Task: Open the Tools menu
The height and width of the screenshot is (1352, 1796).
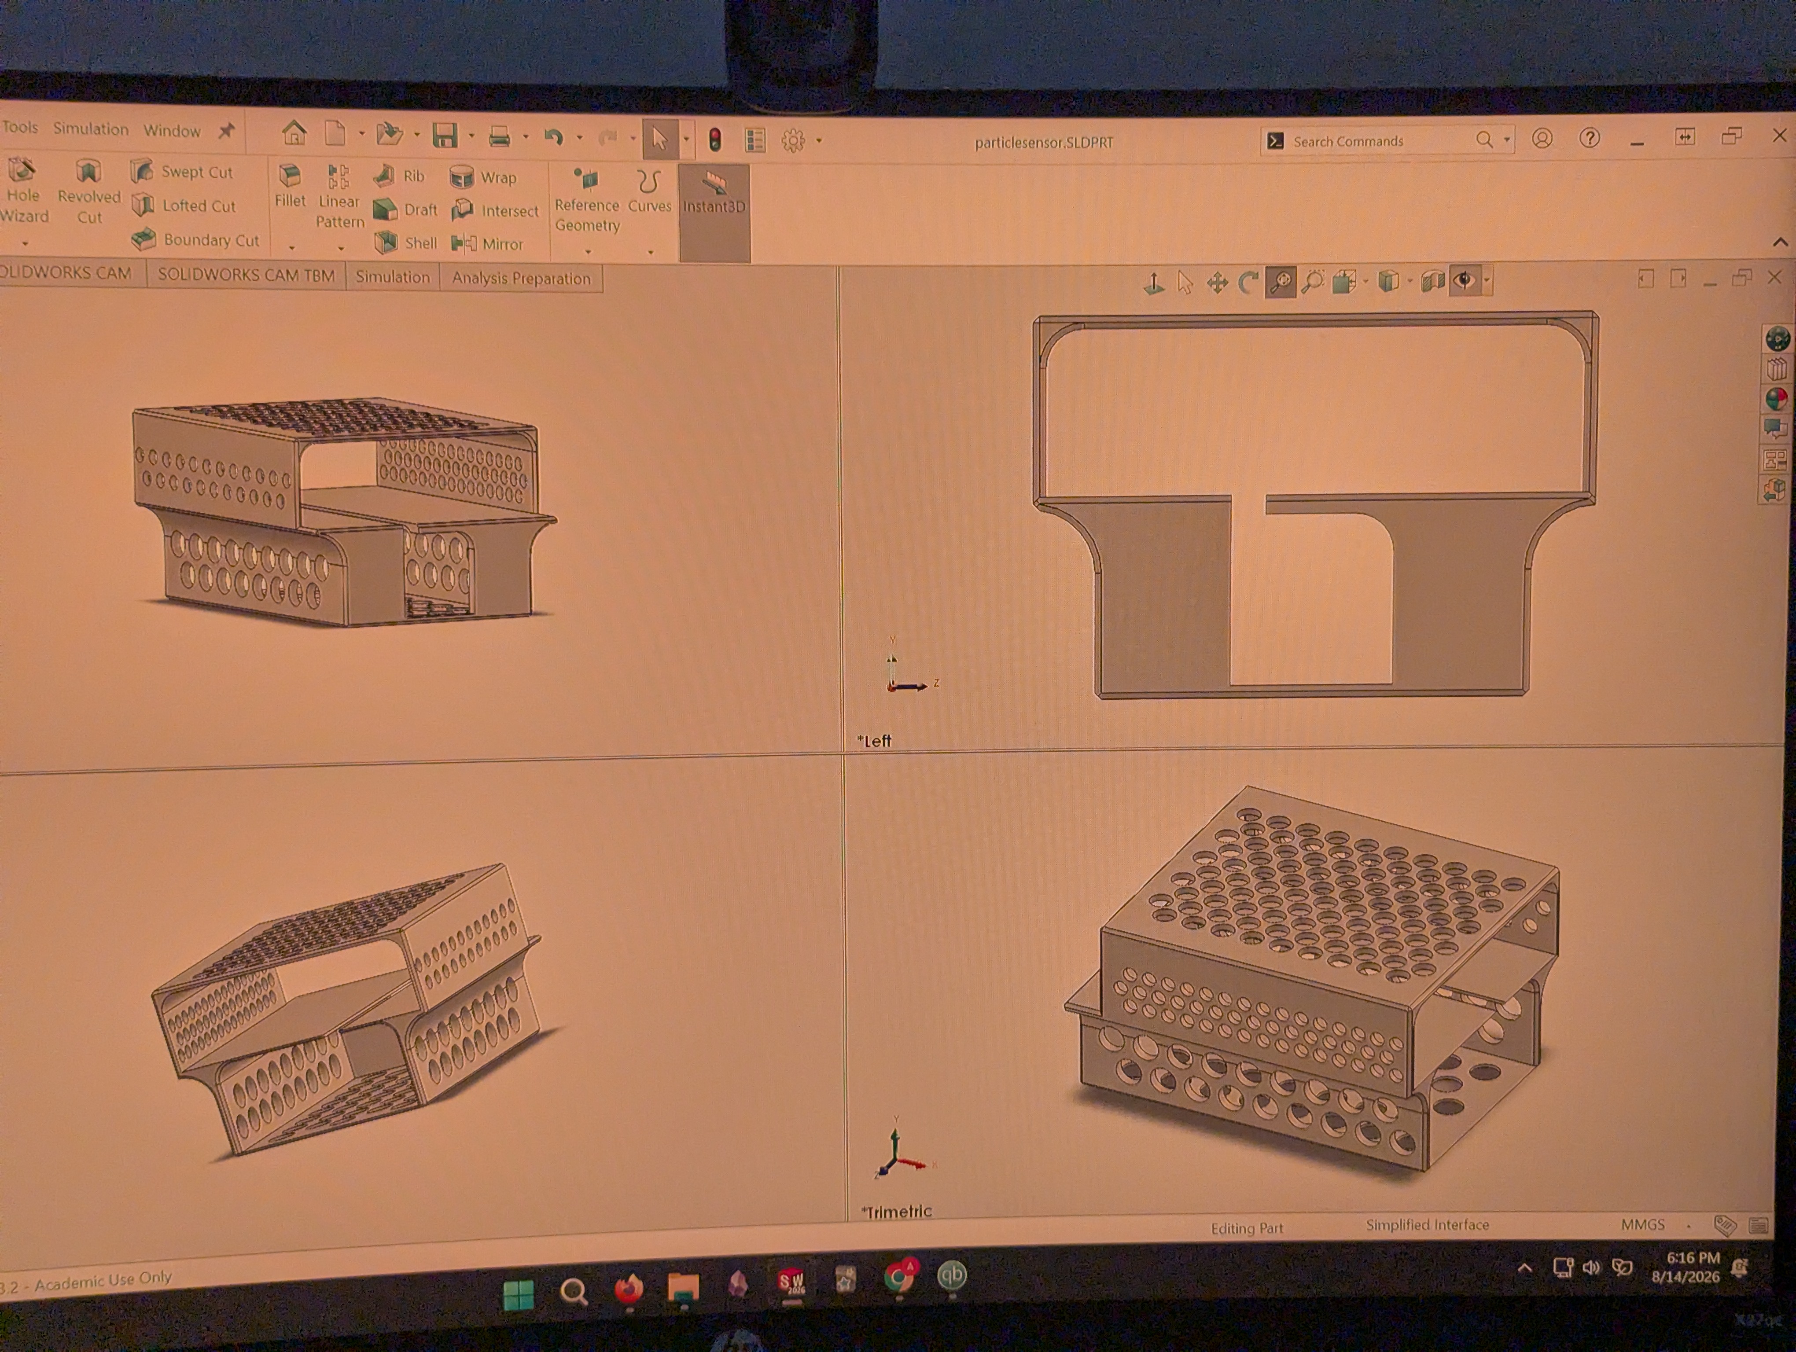Action: [x=19, y=127]
